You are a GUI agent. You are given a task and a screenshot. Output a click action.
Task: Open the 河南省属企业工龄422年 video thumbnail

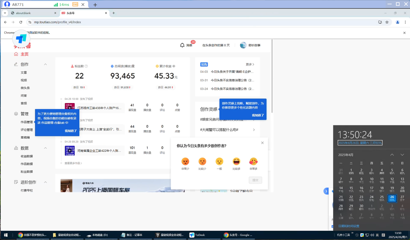click(69, 151)
